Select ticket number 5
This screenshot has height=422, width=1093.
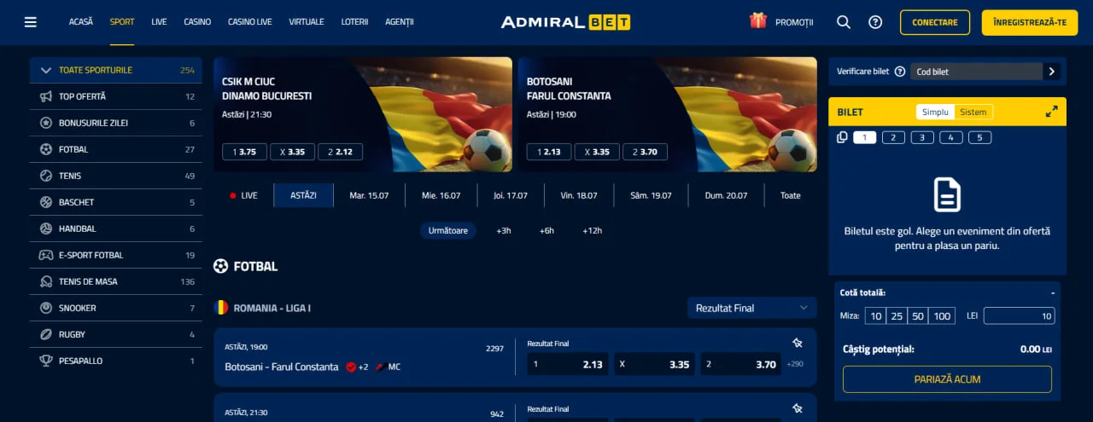pos(980,137)
